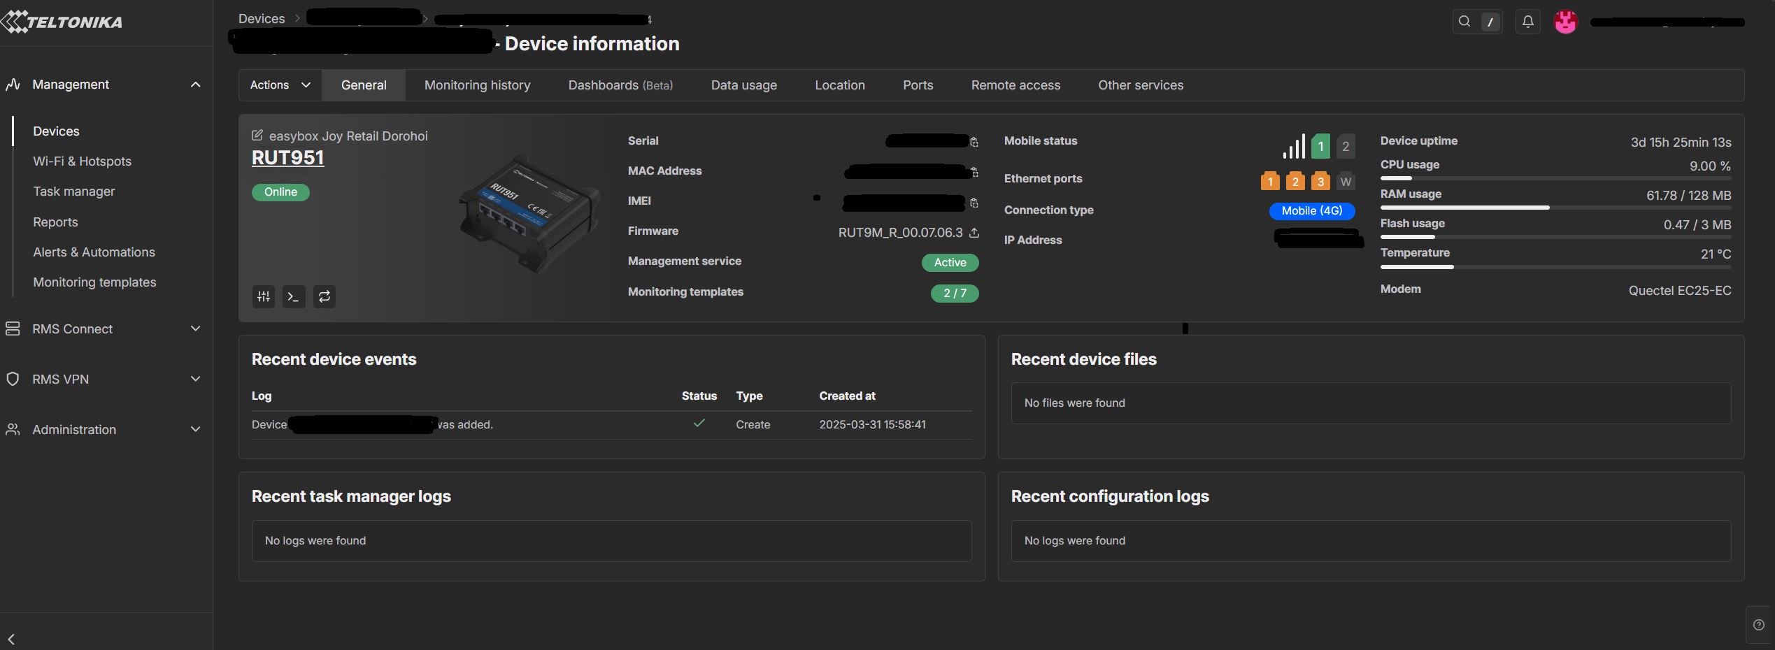The height and width of the screenshot is (650, 1775).
Task: Open the Data usage tab
Action: pyautogui.click(x=744, y=85)
